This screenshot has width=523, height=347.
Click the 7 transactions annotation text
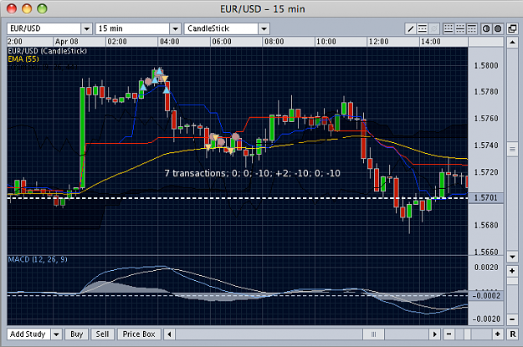(x=252, y=173)
